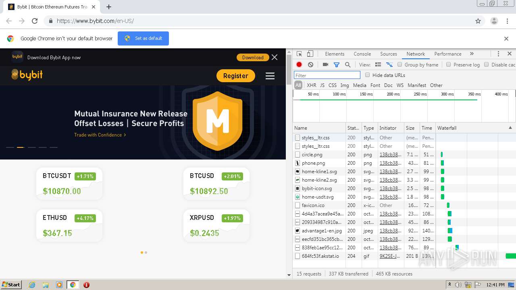Click the site lock icon in address bar
Image resolution: width=516 pixels, height=290 pixels.
(50, 21)
